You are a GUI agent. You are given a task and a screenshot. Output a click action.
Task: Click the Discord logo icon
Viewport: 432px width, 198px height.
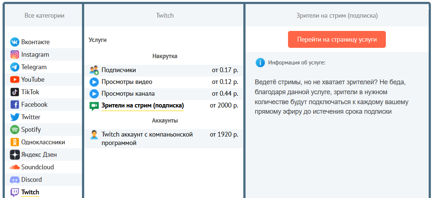pyautogui.click(x=15, y=180)
